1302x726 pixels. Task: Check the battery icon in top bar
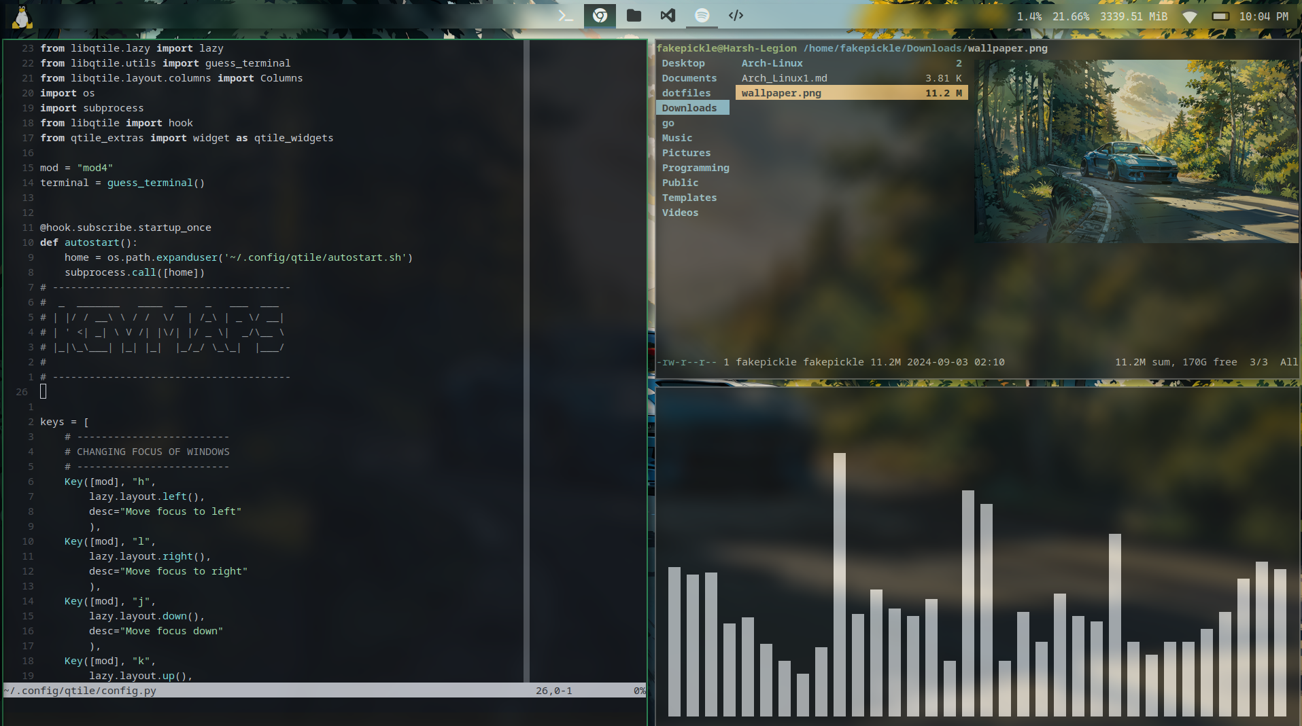(1220, 16)
